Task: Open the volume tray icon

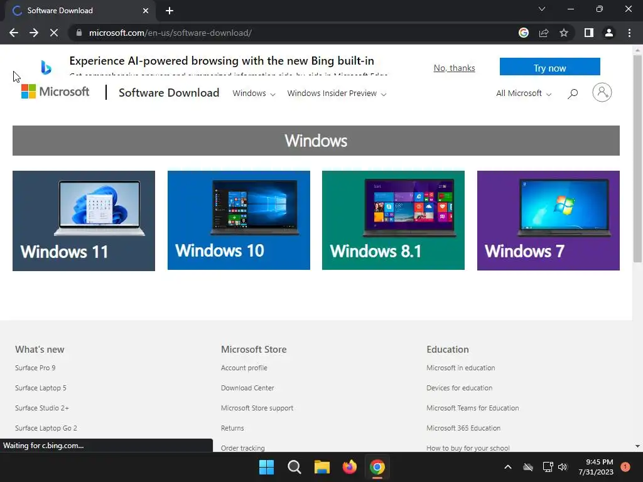Action: tap(563, 467)
